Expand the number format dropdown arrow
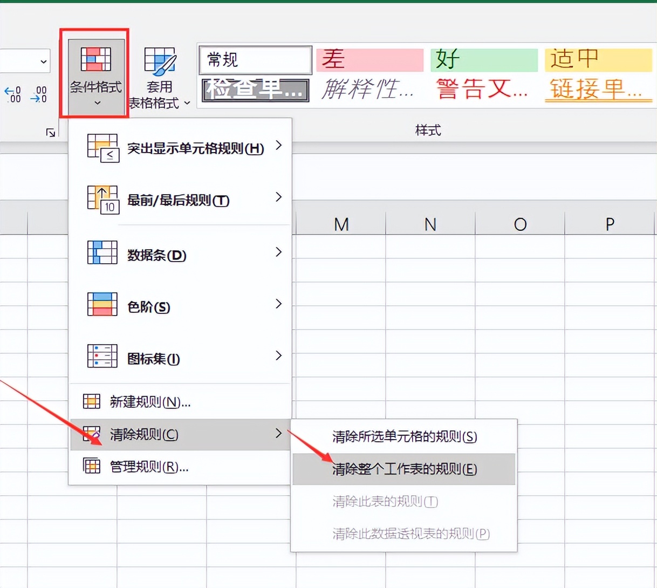Viewport: 657px width, 588px height. click(44, 61)
